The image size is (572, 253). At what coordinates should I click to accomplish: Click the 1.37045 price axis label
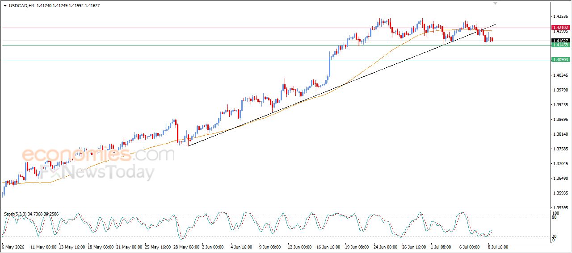click(560, 164)
